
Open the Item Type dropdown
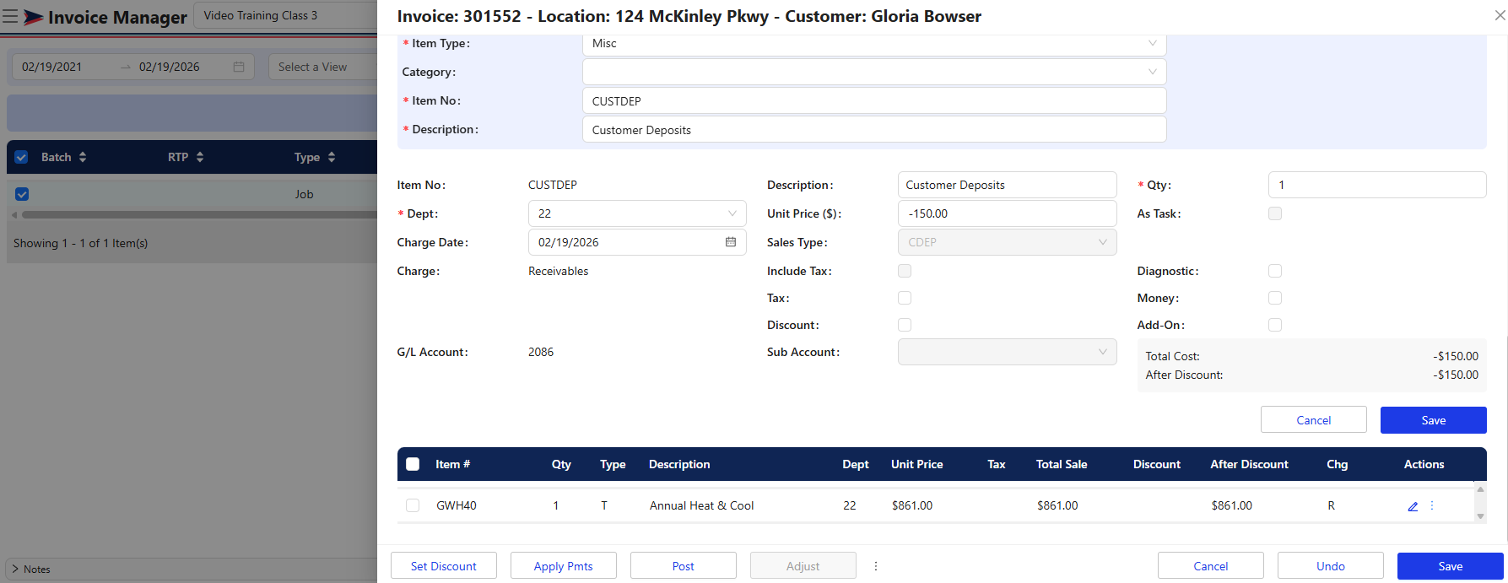(x=873, y=44)
